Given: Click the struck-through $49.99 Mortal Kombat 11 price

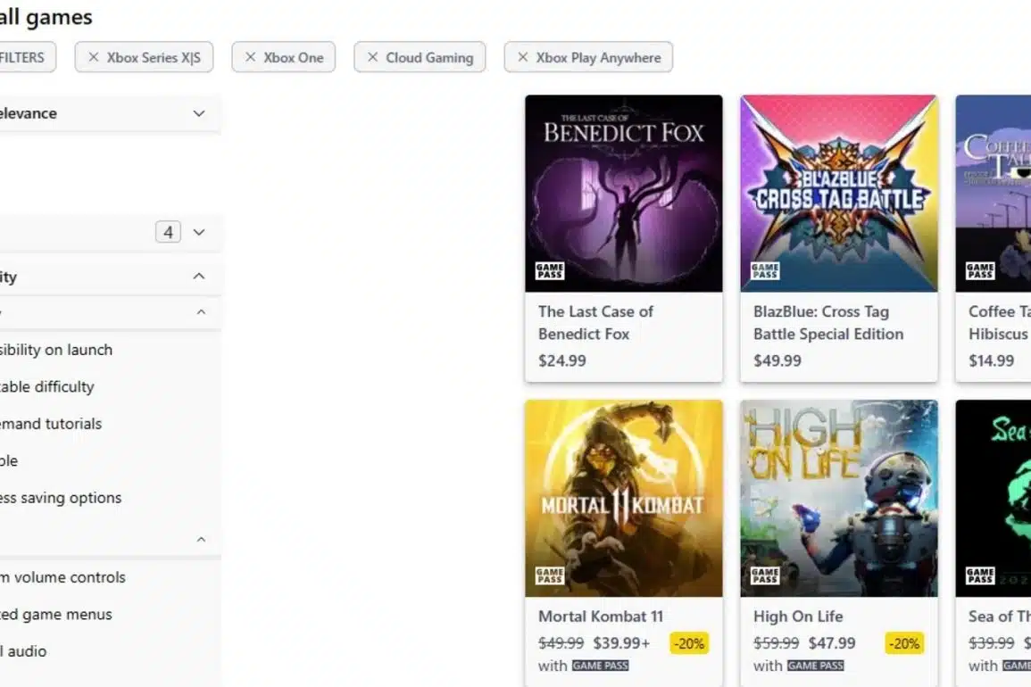Looking at the screenshot, I should (561, 643).
